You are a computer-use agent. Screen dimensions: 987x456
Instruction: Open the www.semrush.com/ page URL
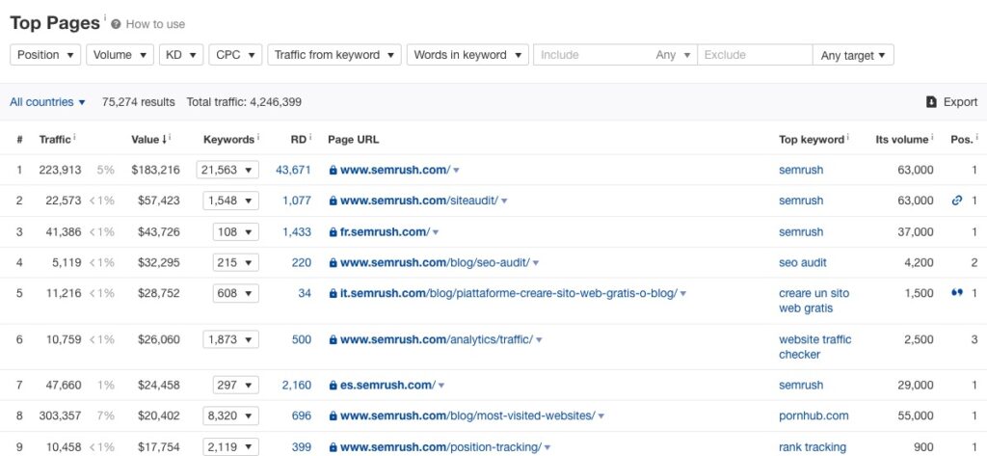395,170
